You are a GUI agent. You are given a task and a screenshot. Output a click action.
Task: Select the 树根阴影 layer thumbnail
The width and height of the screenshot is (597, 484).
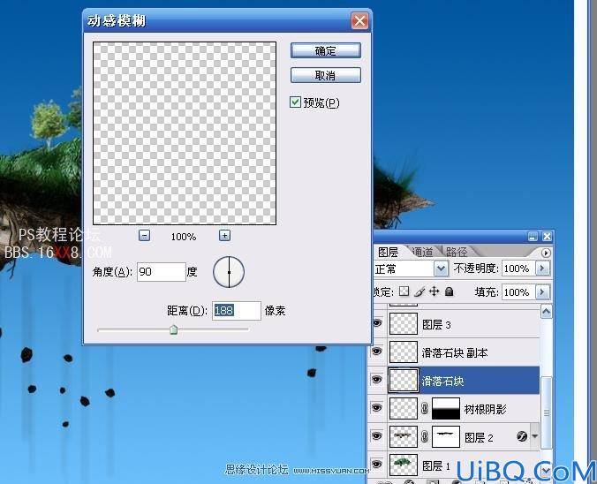(404, 408)
